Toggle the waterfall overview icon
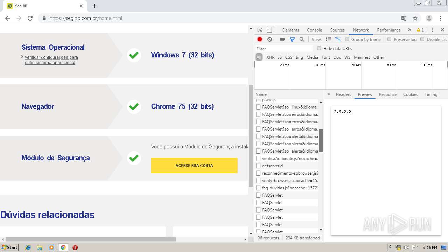 [338, 40]
